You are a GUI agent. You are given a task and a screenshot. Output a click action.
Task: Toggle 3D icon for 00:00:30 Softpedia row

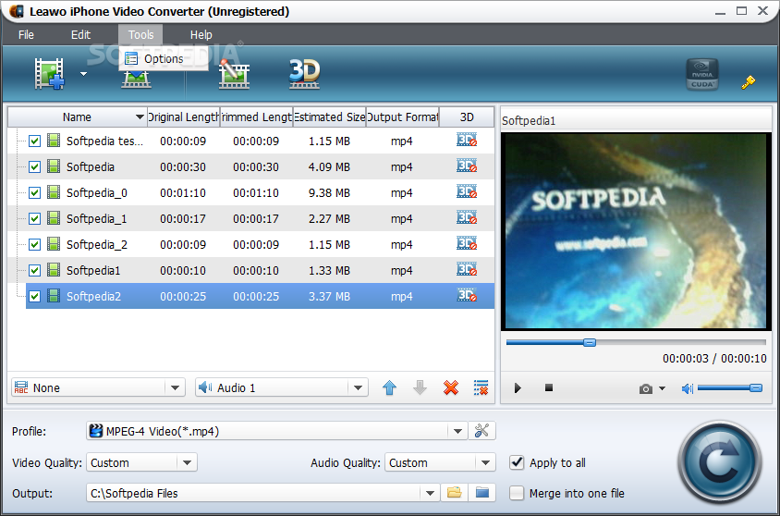tap(467, 166)
